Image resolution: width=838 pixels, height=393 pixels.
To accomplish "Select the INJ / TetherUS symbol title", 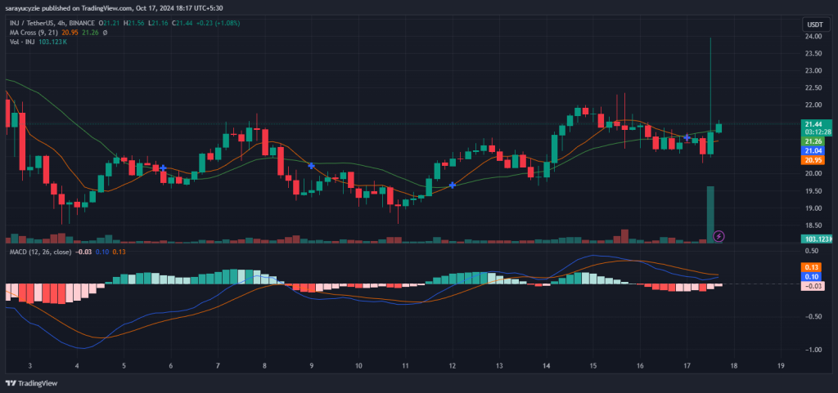I will 39,22.
